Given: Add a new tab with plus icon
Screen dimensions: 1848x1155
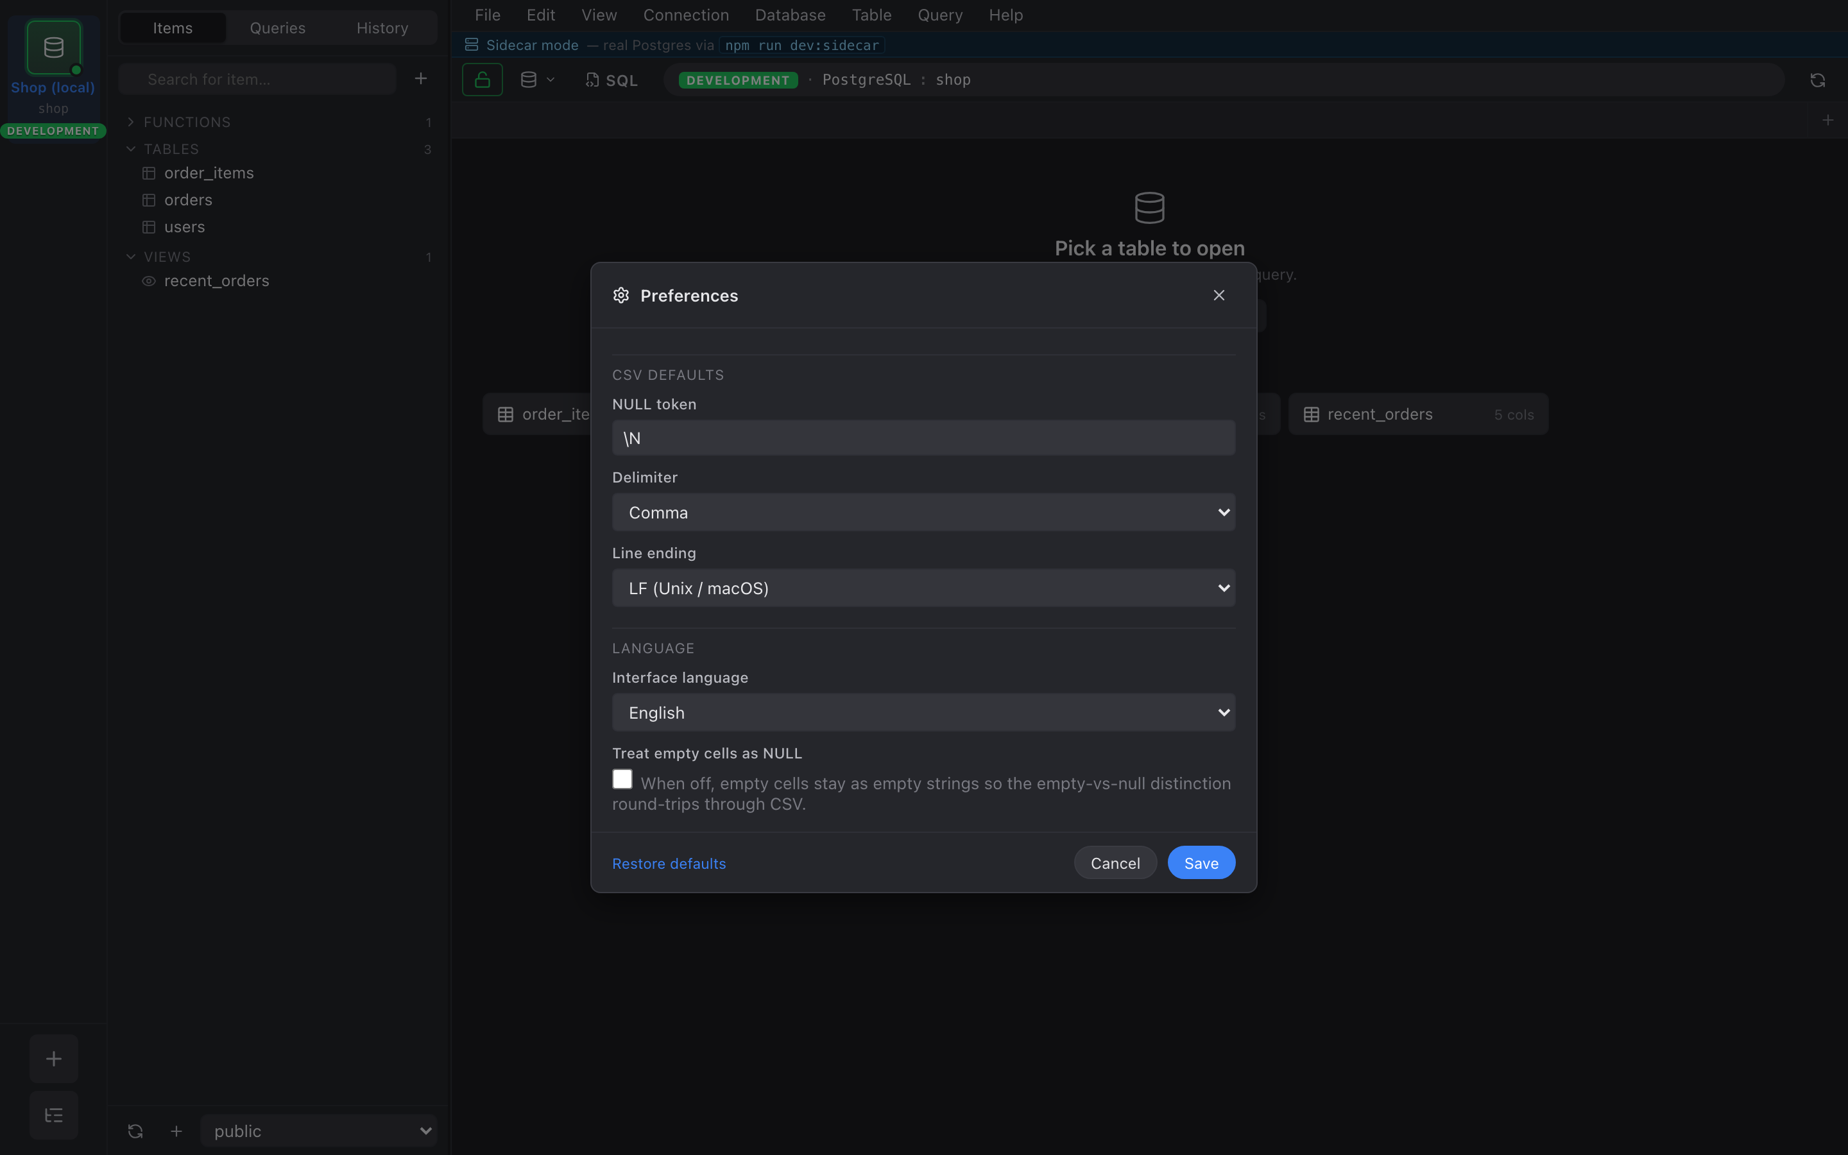Looking at the screenshot, I should coord(1828,120).
